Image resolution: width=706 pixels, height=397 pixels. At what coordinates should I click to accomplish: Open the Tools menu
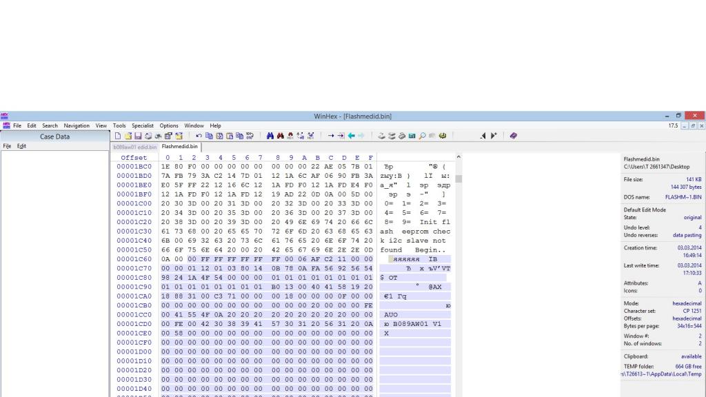point(119,125)
